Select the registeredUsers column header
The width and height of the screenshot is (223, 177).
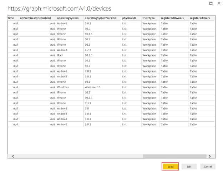pyautogui.click(x=201, y=18)
